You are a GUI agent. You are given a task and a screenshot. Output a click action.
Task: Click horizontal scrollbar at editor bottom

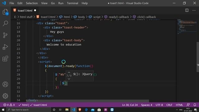(x=87, y=101)
